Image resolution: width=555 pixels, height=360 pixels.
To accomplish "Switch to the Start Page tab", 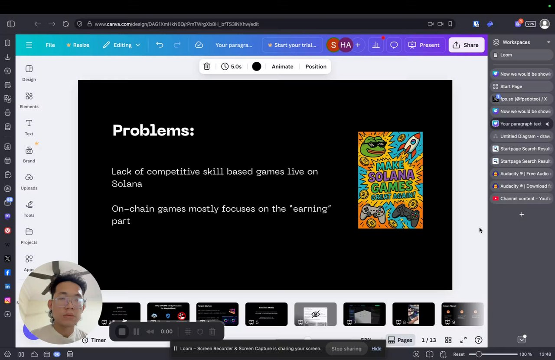I will [521, 87].
